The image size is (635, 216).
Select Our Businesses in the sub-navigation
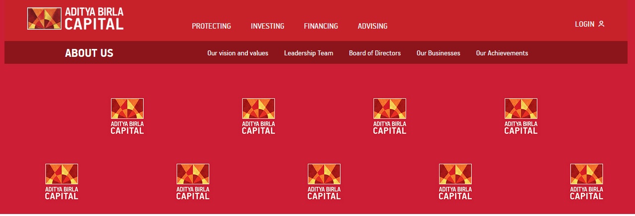(439, 53)
